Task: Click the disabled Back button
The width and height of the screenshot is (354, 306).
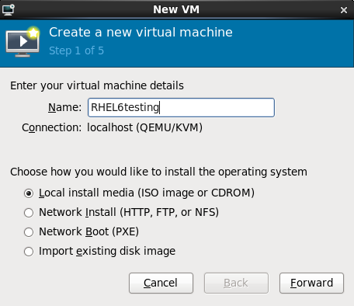Action: pos(236,283)
